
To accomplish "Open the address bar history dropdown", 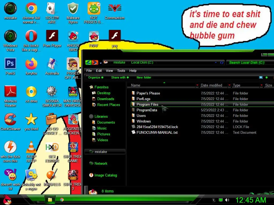I will pos(216,62).
